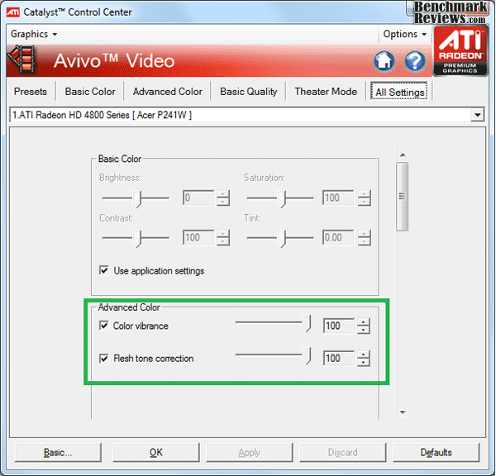Expand the ATI Radeon HD 4800 display dropdown
Image resolution: width=496 pixels, height=476 pixels.
click(x=477, y=115)
